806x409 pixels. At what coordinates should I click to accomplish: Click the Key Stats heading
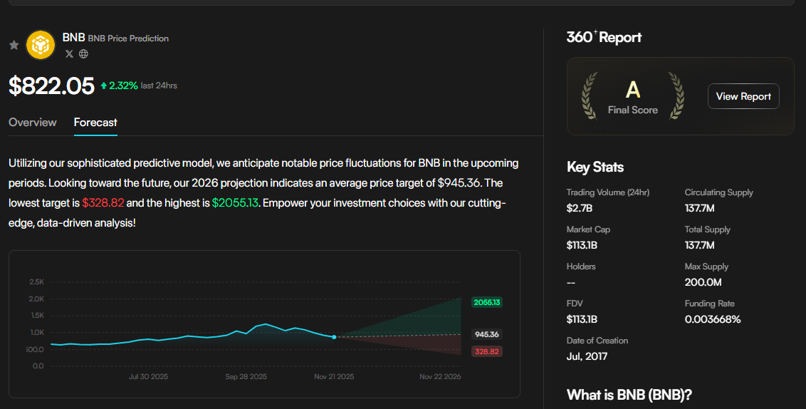click(595, 167)
